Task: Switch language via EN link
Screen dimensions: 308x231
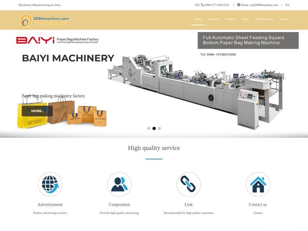Action: click(x=287, y=5)
